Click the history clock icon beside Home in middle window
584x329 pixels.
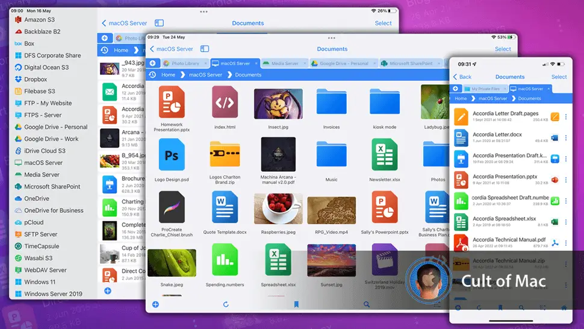point(153,75)
